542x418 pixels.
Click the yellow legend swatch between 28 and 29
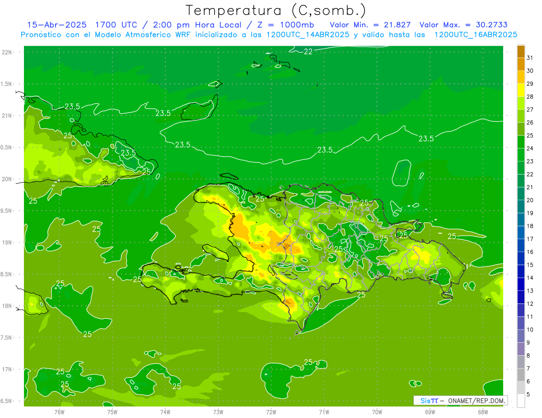(x=521, y=90)
